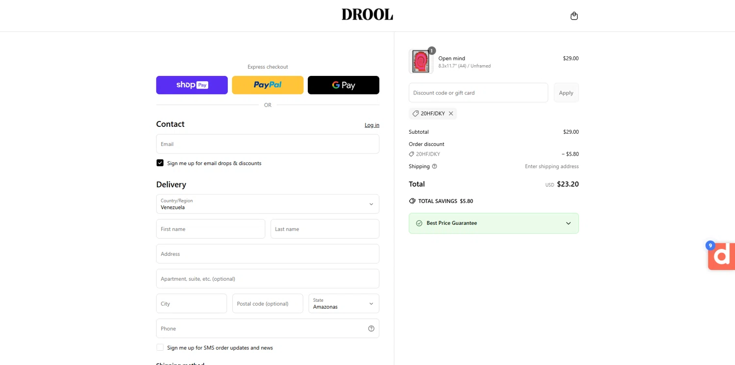The width and height of the screenshot is (735, 365).
Task: Click the Open mind product thumbnail
Action: pyautogui.click(x=421, y=61)
